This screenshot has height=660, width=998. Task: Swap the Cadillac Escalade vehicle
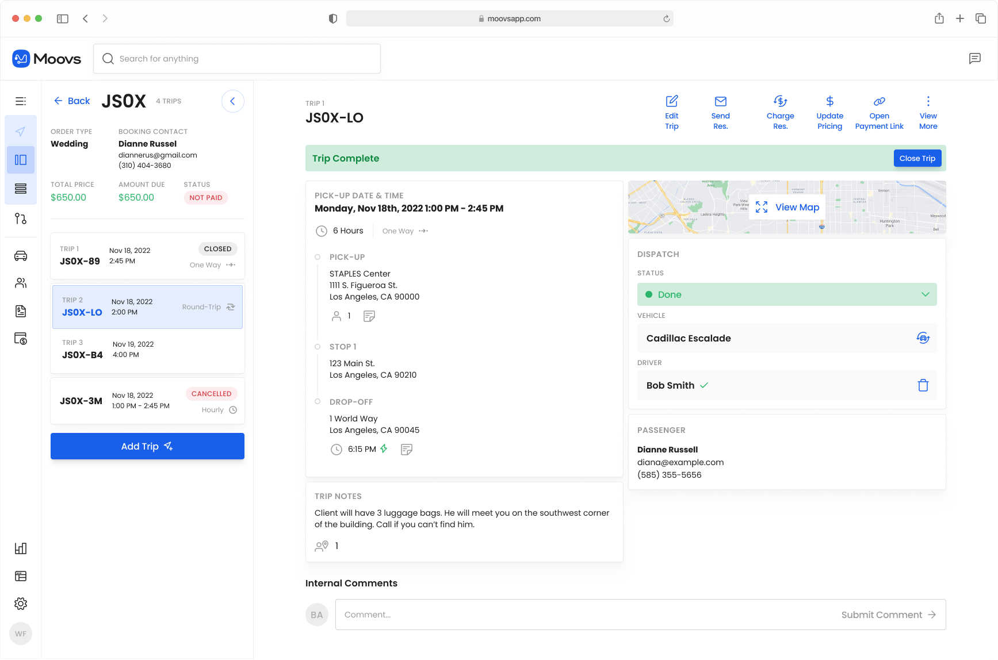923,338
